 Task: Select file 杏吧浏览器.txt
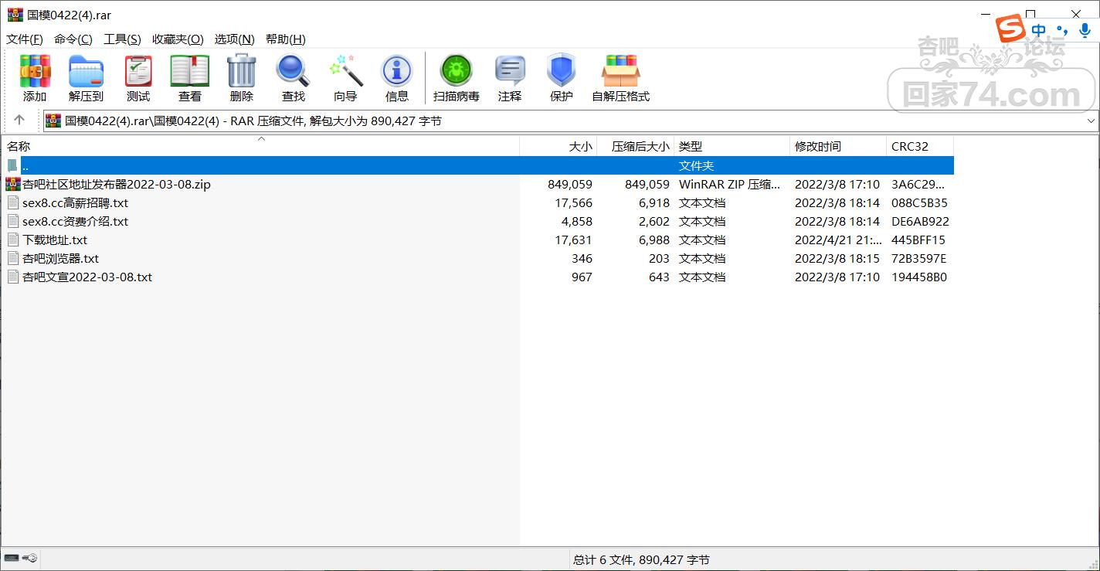(61, 258)
